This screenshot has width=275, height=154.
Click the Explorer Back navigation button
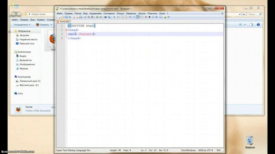[13, 14]
